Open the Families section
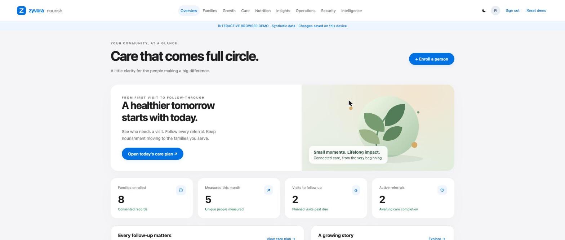Screen dimensions: 565x240 pyautogui.click(x=210, y=10)
